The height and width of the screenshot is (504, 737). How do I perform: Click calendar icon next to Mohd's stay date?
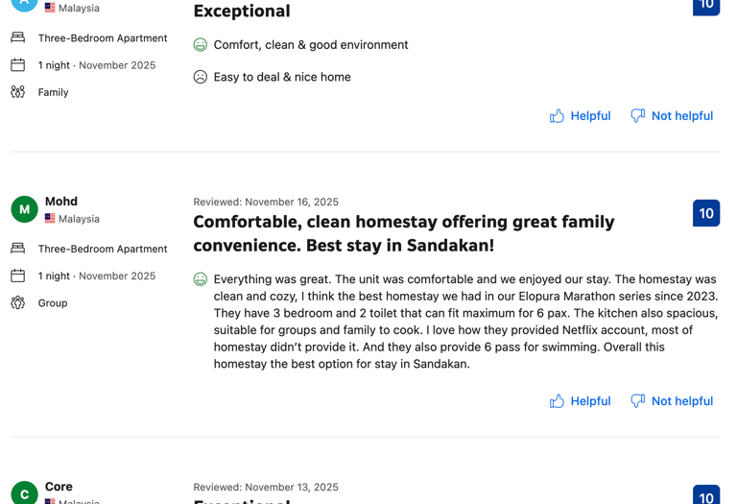point(18,276)
